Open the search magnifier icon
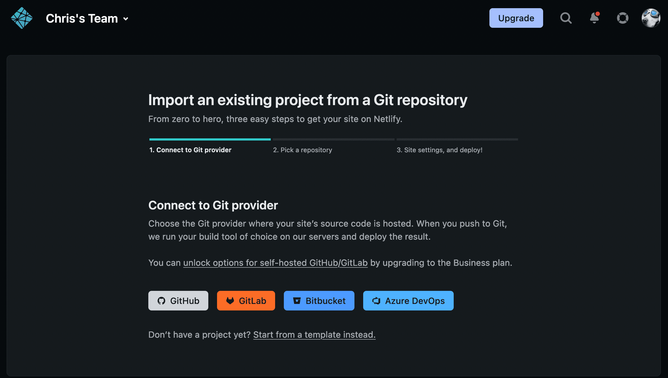The height and width of the screenshot is (378, 668). (566, 18)
